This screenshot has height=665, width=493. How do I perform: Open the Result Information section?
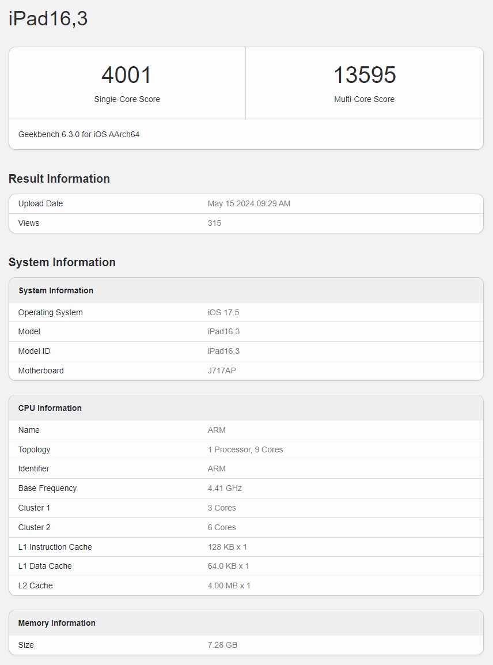point(59,179)
